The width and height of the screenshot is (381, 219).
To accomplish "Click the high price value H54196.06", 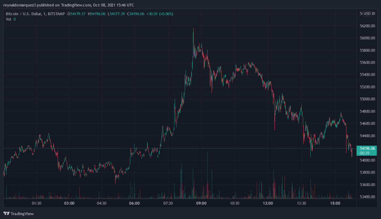I will (98, 14).
